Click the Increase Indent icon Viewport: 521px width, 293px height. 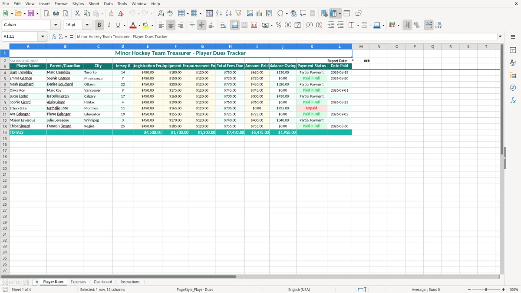click(331, 25)
